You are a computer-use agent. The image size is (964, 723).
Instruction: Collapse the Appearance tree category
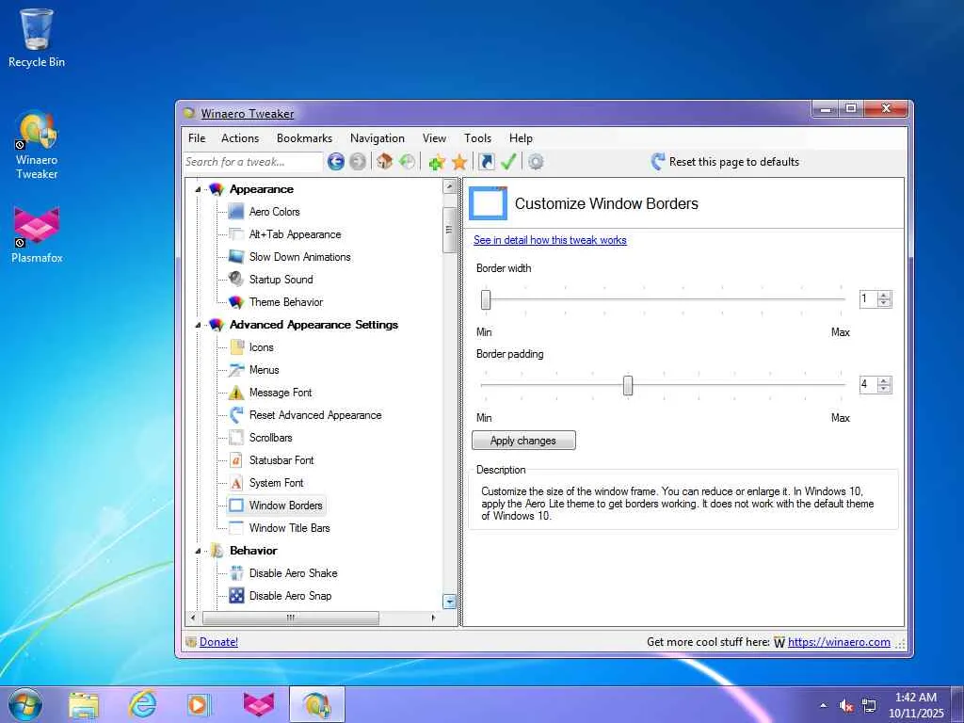[x=198, y=189]
